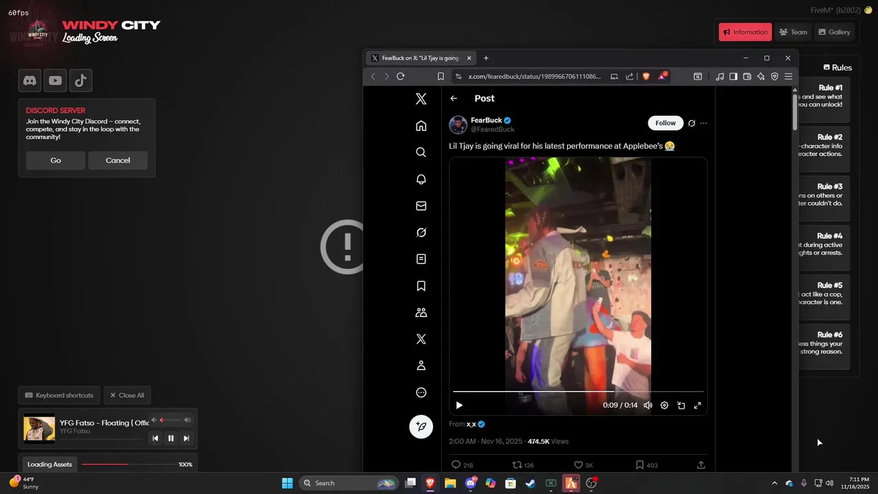Go back with the Post header arrow
This screenshot has width=878, height=494.
coord(453,99)
